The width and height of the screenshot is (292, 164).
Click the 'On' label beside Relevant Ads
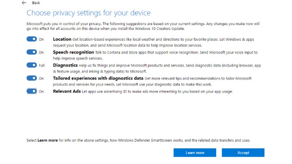[x=41, y=91]
